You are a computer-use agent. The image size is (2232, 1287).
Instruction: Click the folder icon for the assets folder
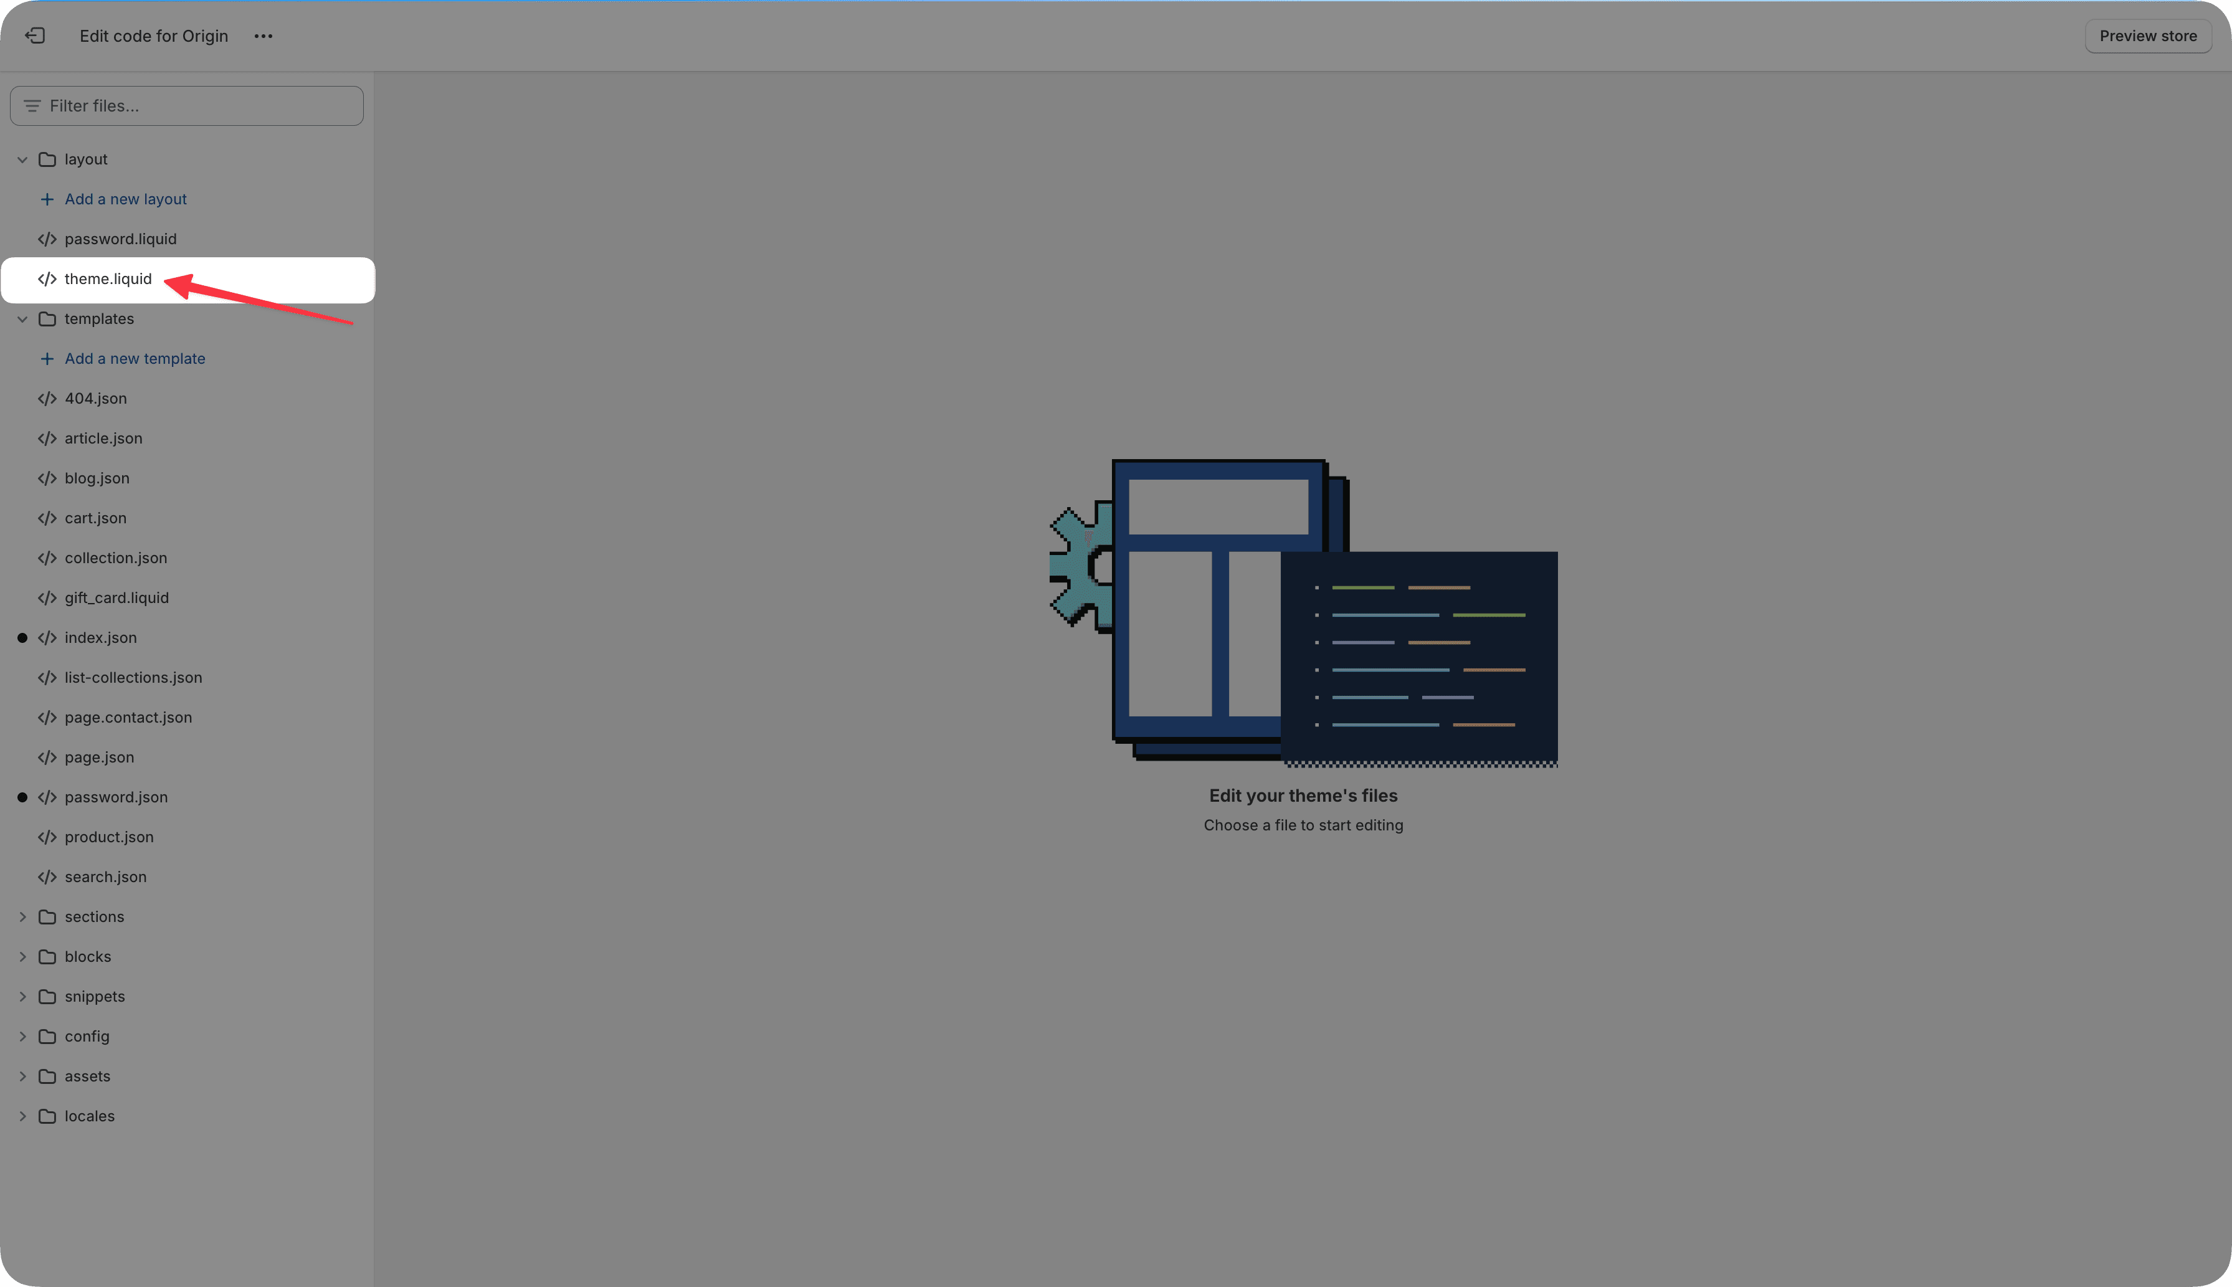coord(48,1076)
